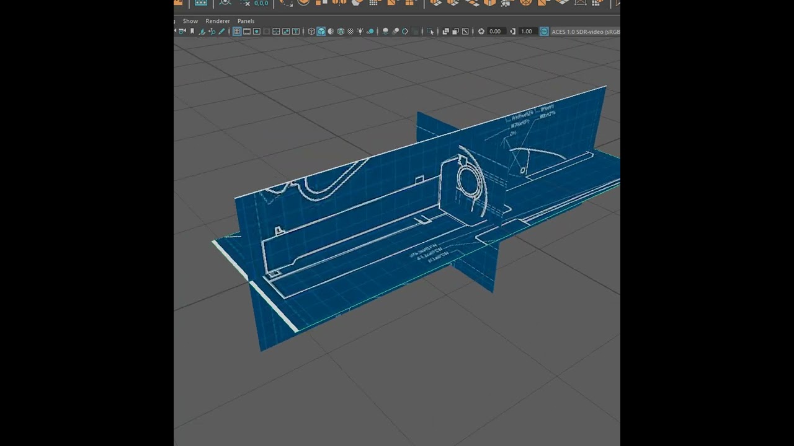The image size is (794, 446).
Task: Select the smooth shade all icon
Action: pyautogui.click(x=320, y=31)
